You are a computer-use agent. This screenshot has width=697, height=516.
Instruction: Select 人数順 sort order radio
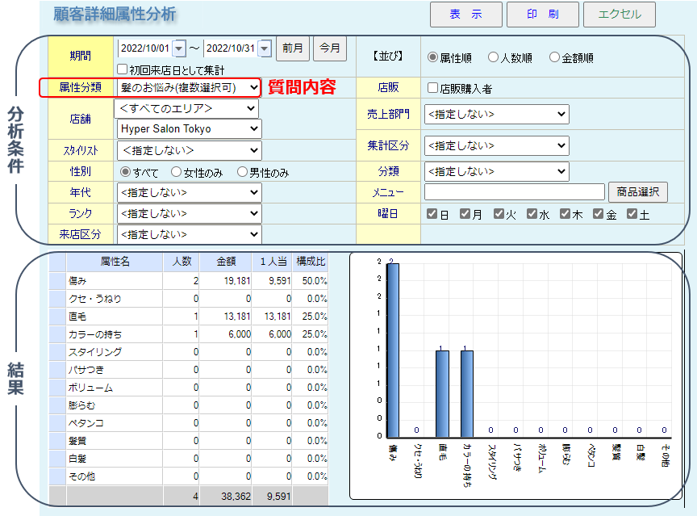click(x=494, y=57)
